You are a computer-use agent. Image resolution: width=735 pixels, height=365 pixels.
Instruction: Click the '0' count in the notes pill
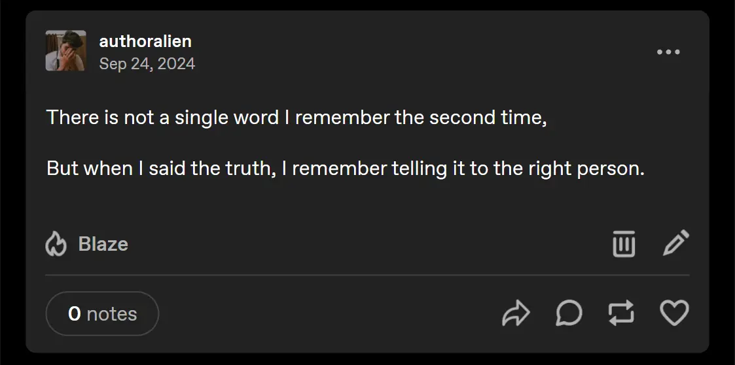click(75, 314)
